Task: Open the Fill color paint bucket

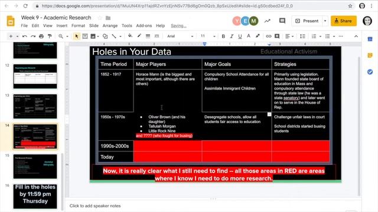Action: click(130, 36)
